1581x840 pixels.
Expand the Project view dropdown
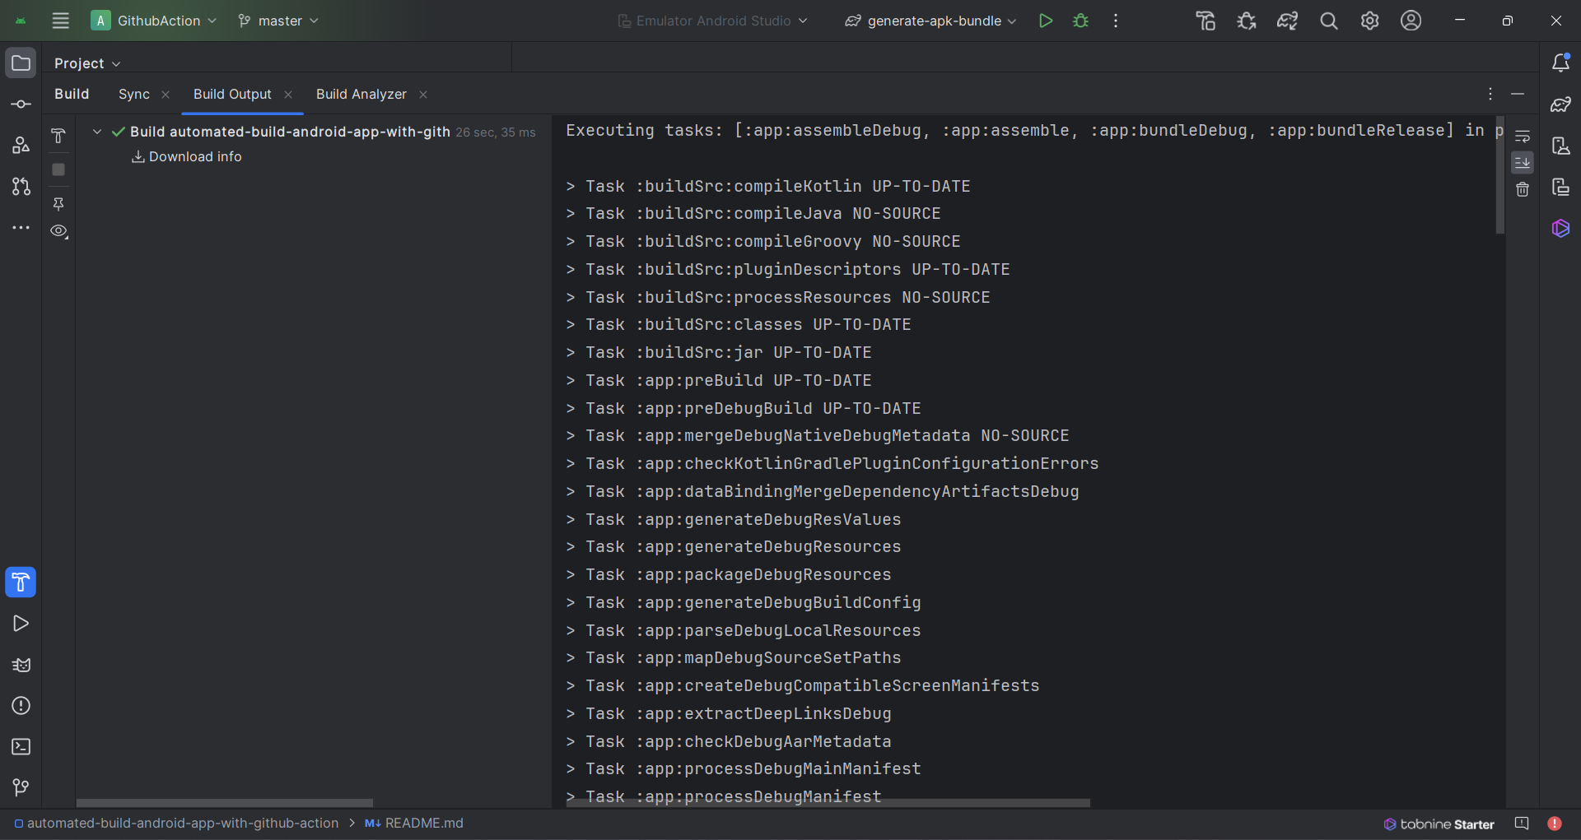tap(87, 63)
